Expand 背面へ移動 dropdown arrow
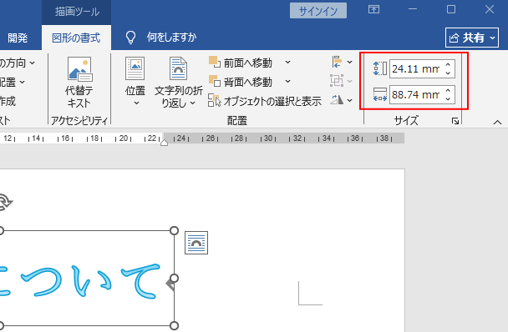The height and width of the screenshot is (332, 508). (287, 82)
